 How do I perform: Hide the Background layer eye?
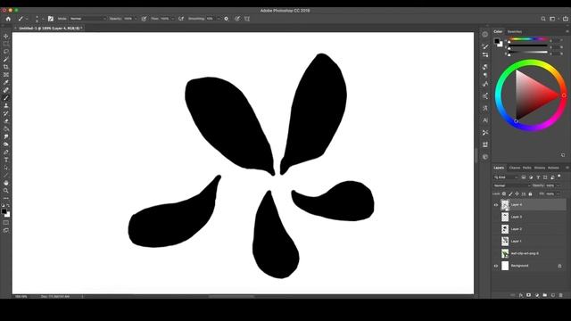click(496, 266)
